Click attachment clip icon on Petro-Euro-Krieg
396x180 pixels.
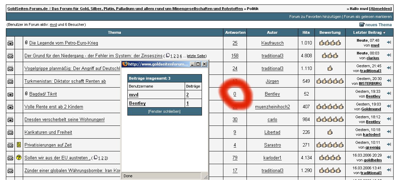[x=26, y=43]
